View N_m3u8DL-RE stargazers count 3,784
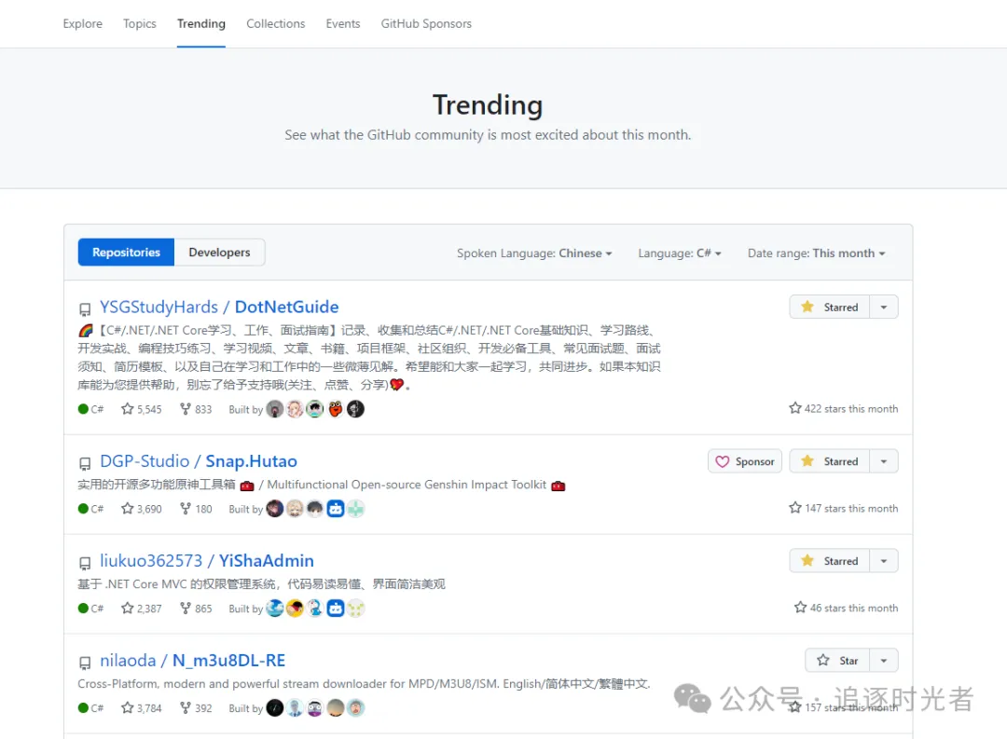The height and width of the screenshot is (739, 1007). [142, 707]
